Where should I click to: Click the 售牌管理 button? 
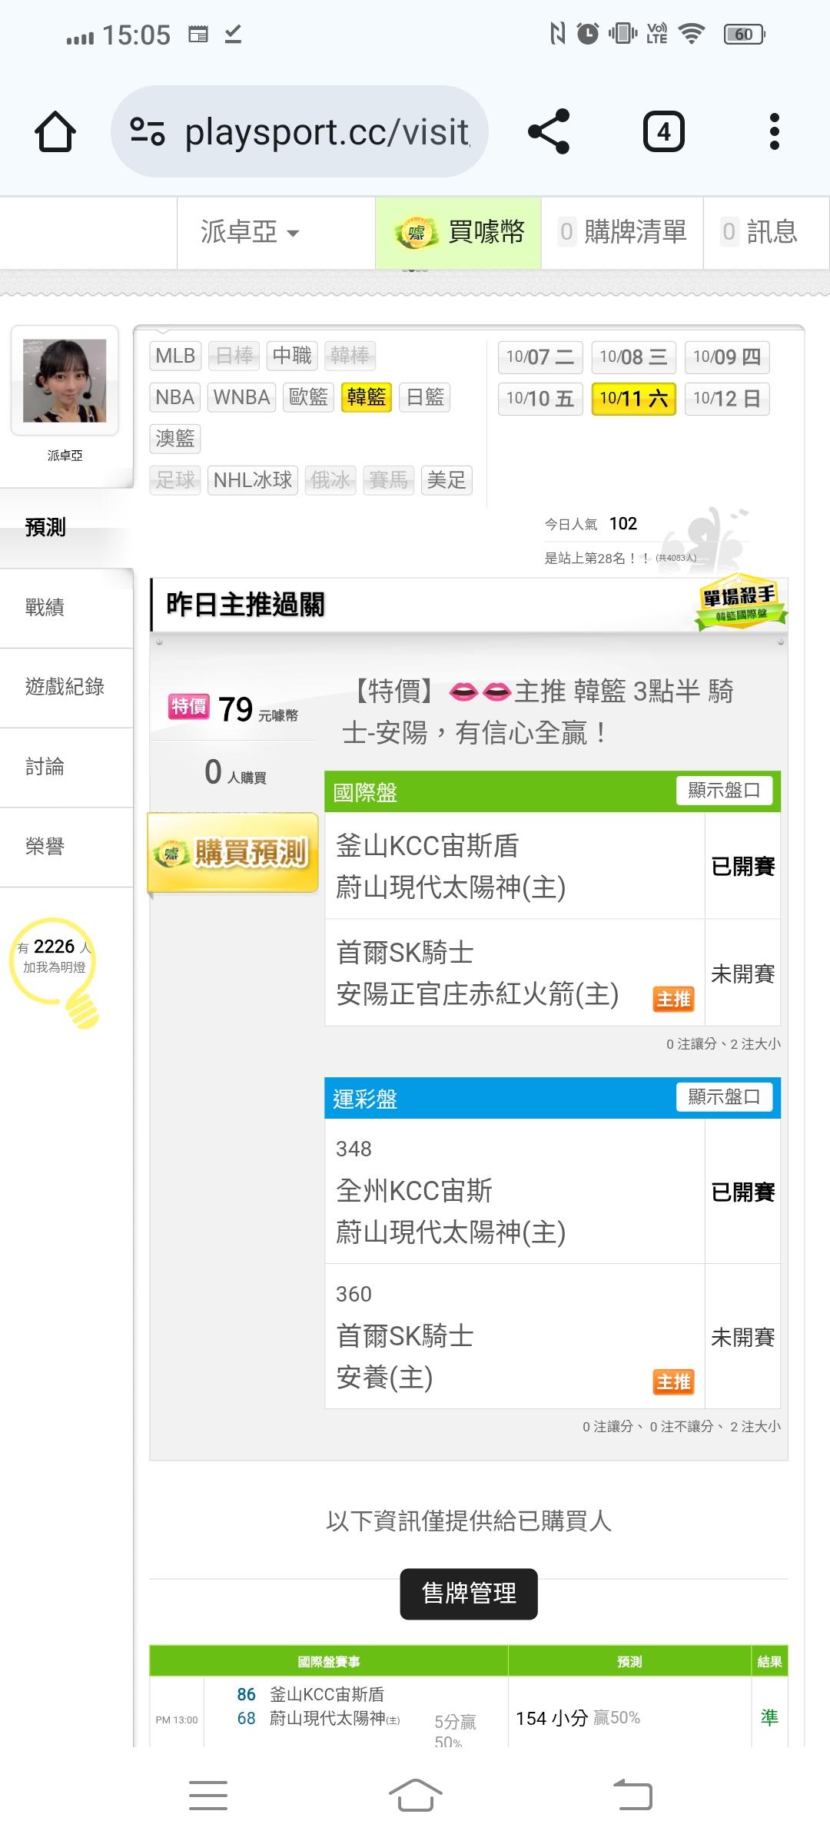[x=469, y=1594]
